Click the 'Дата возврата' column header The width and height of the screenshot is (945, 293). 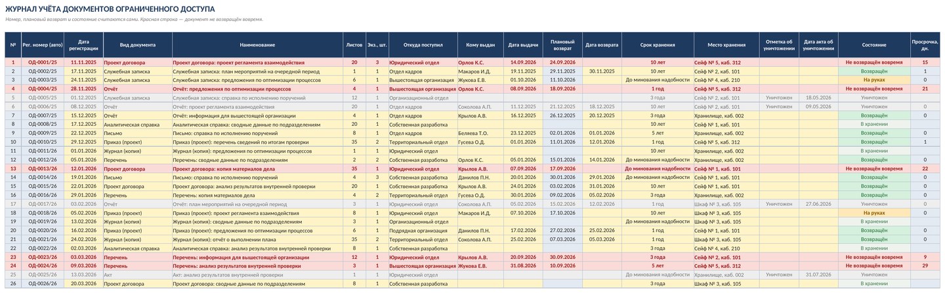(602, 45)
